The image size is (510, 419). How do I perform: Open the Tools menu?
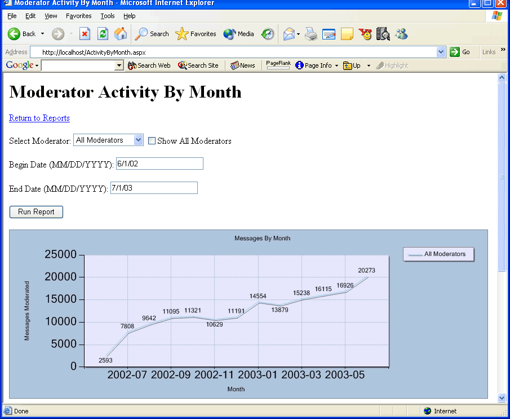(107, 16)
